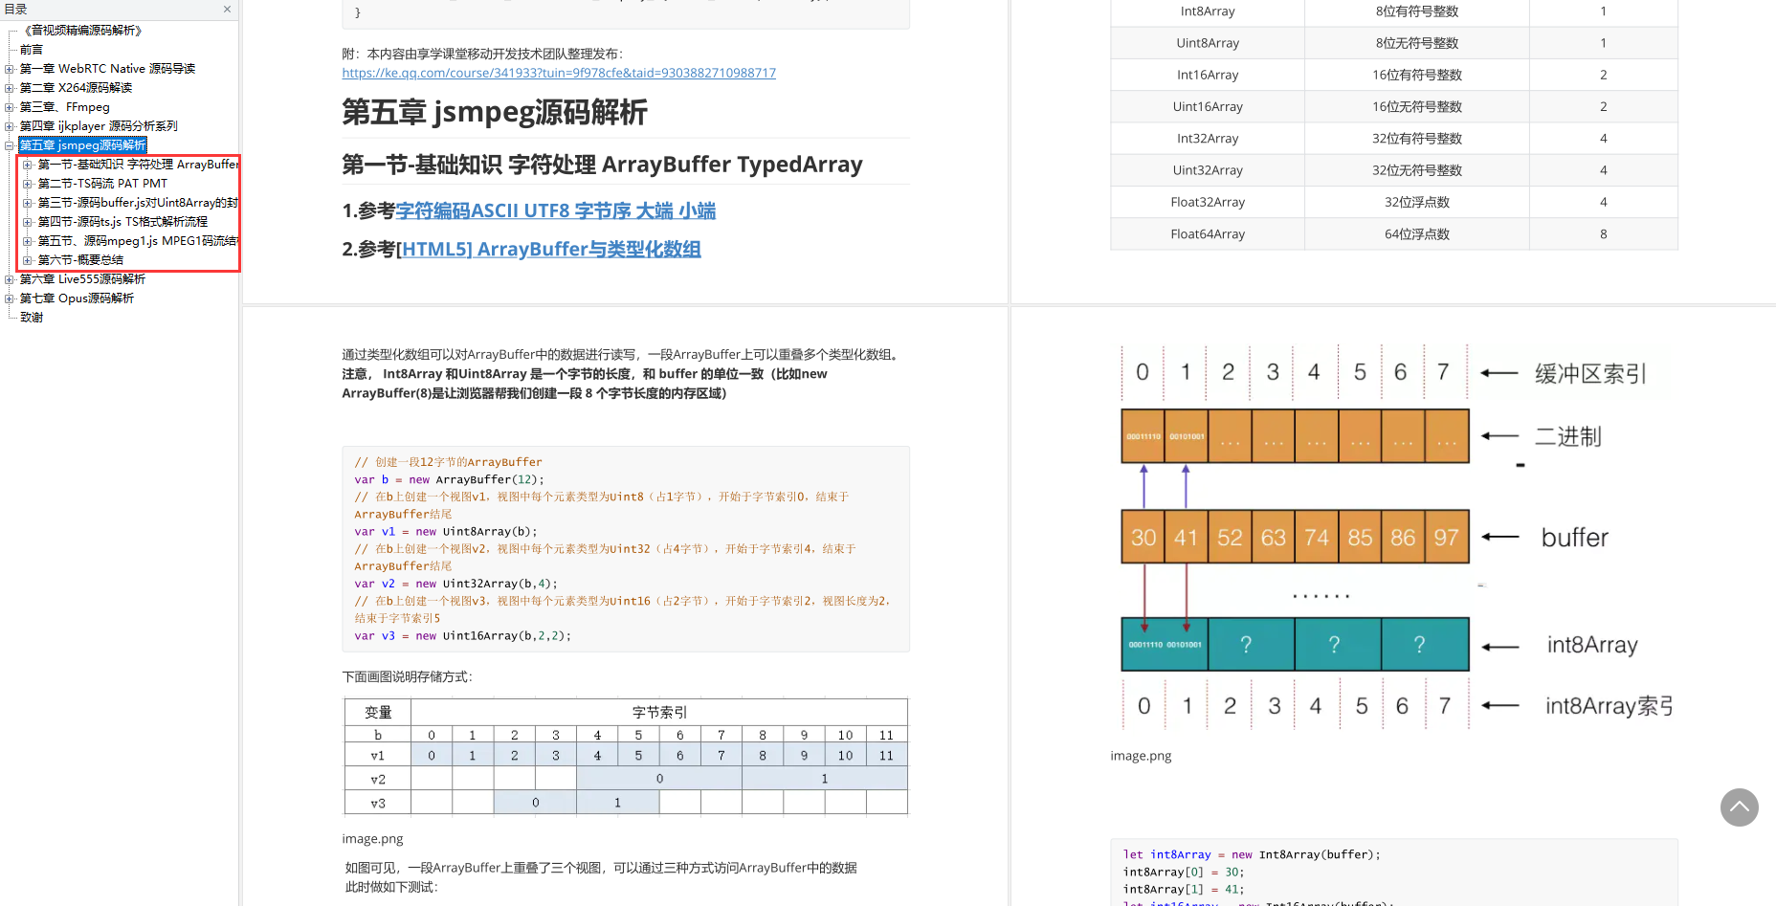Expand the 第三节-源码buffer.js node

pos(28,203)
